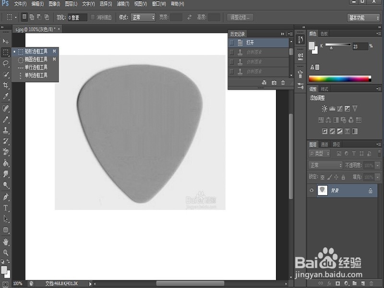Image resolution: width=384 pixels, height=288 pixels.
Task: Choose 椭圆选框工具 from the flyout
Action: [x=36, y=59]
